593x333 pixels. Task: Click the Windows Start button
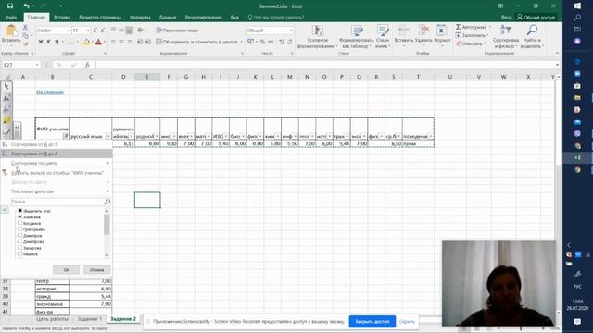click(577, 6)
